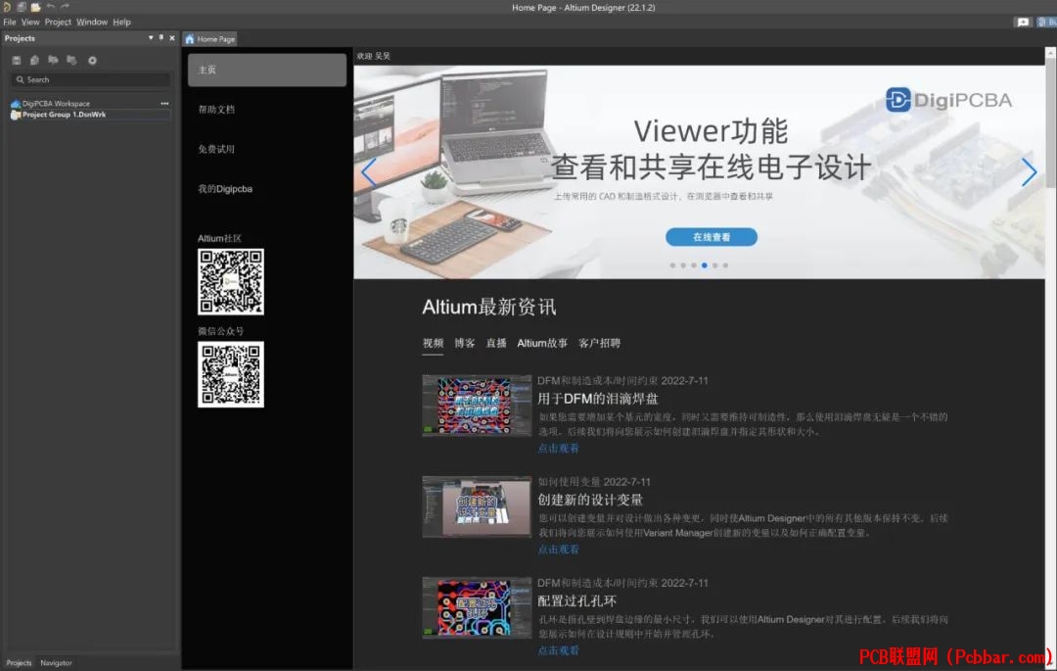Open 我的Digipcba in the sidebar
1057x671 pixels.
tap(225, 189)
